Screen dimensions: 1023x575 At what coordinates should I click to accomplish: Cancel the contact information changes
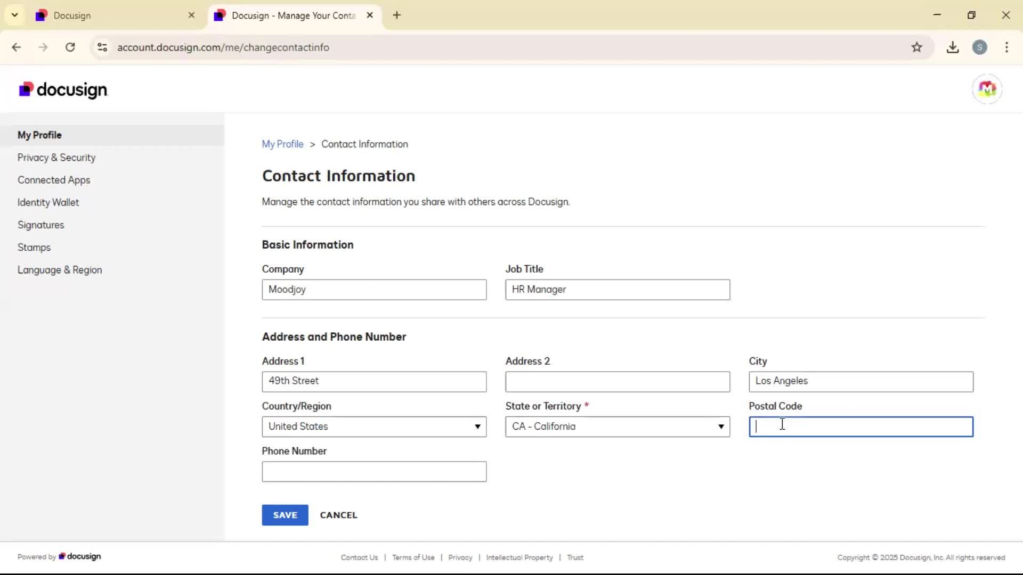339,515
